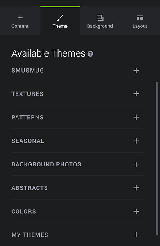Expand Colors section plus icon

pos(136,211)
